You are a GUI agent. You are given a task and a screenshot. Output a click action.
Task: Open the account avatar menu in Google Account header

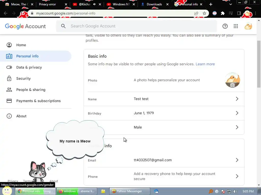click(248, 26)
